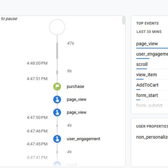Select scroll in Top Events list
Screen dimensions: 168x168
142,65
